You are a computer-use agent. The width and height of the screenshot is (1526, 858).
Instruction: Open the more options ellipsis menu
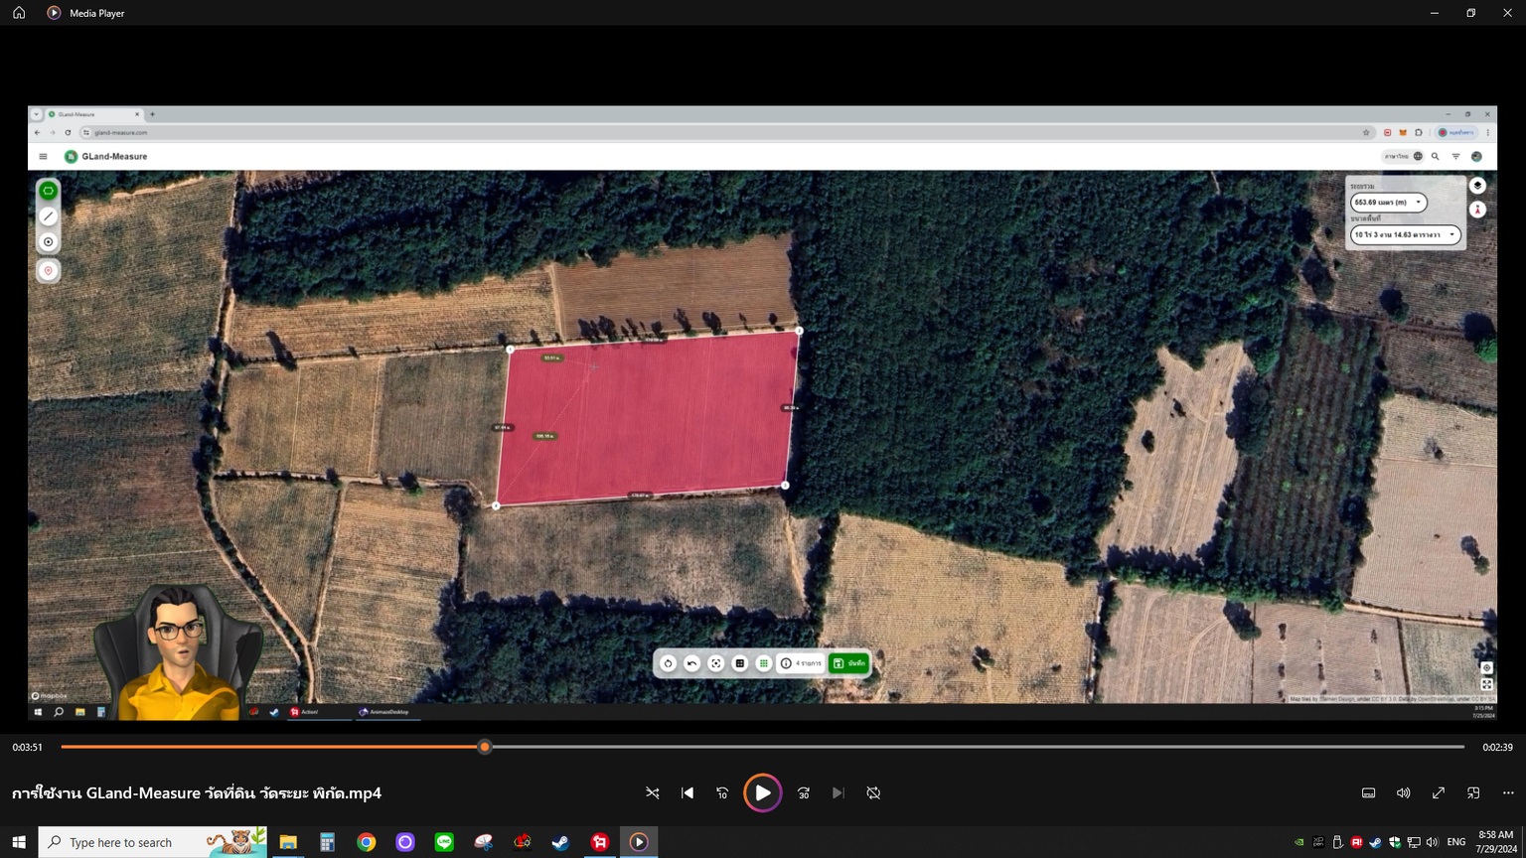click(1508, 792)
